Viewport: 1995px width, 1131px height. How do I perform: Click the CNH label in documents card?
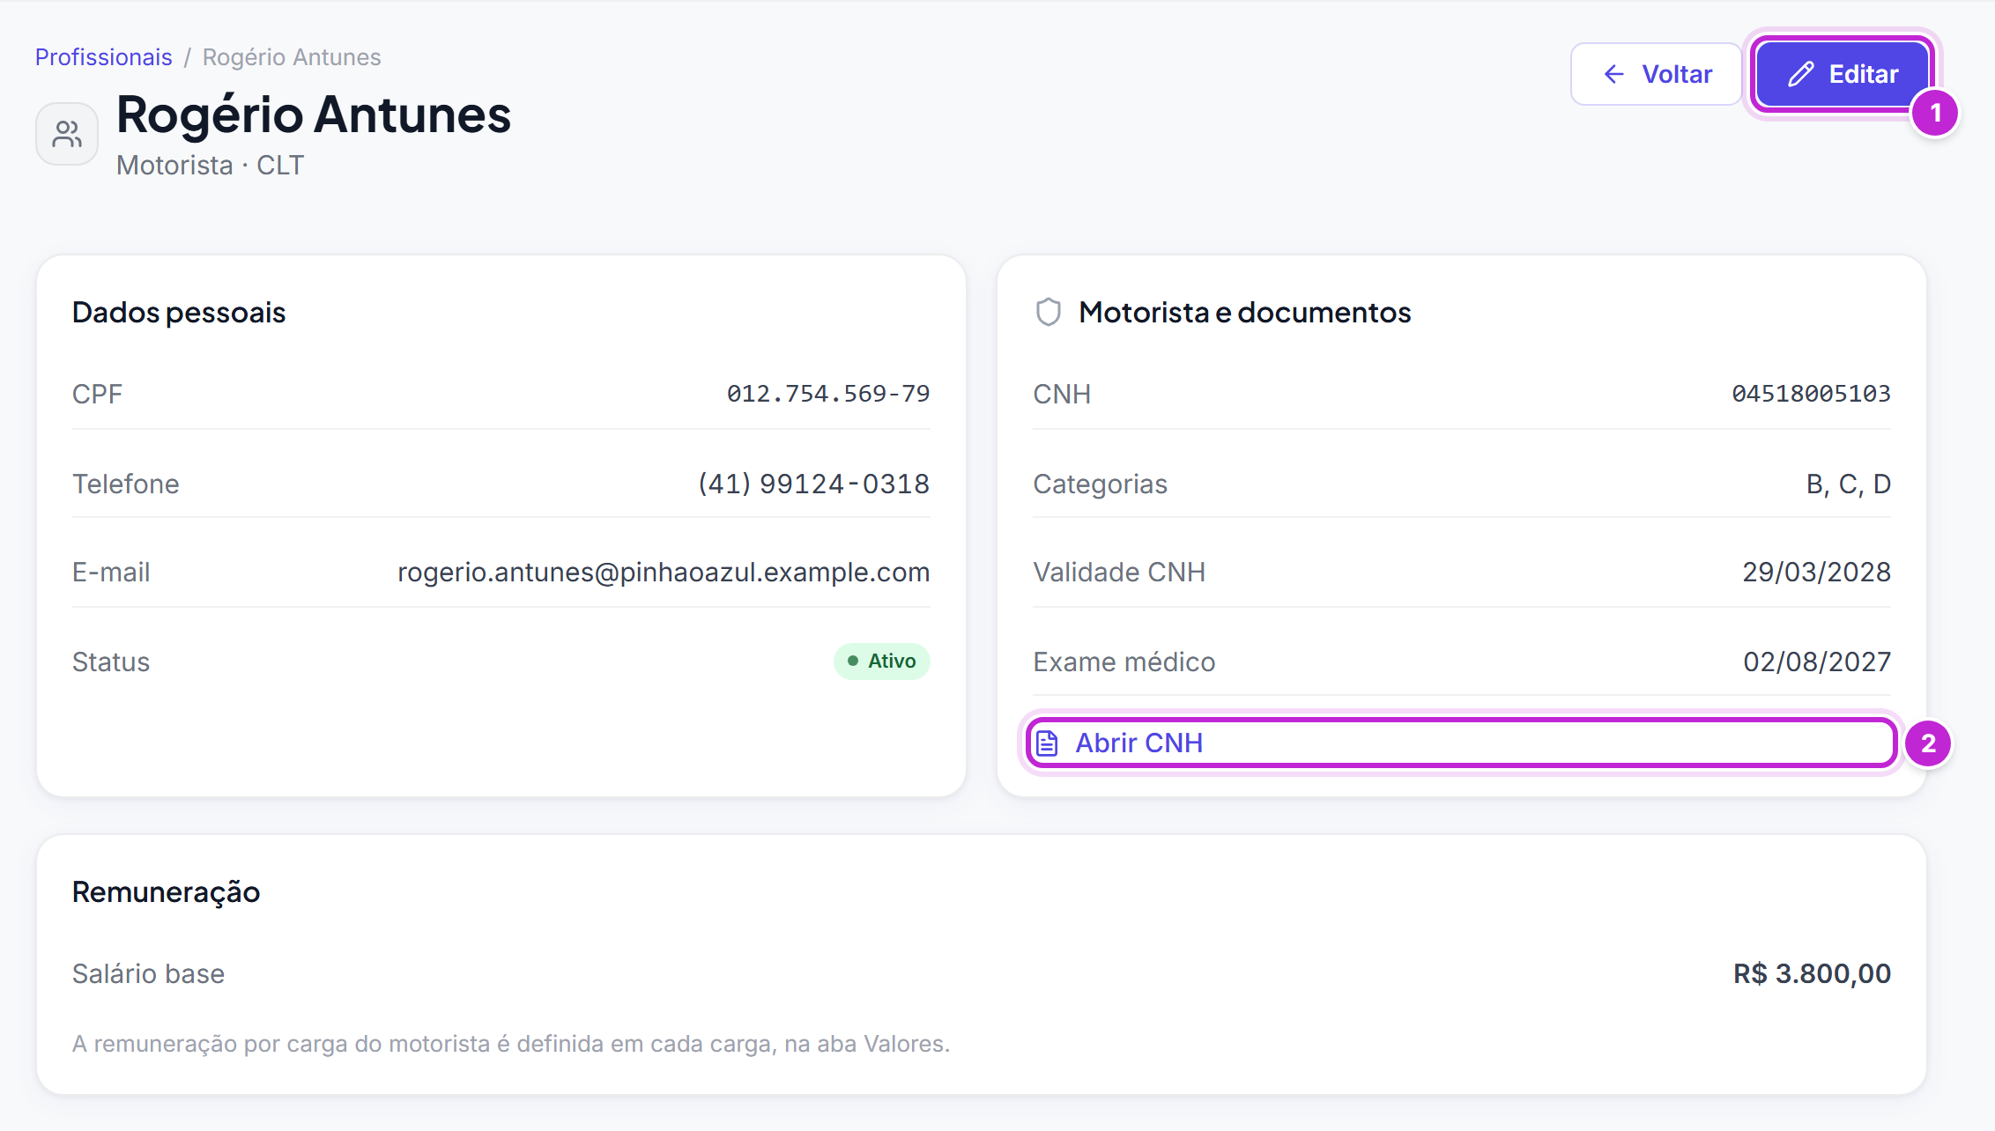[x=1062, y=394]
